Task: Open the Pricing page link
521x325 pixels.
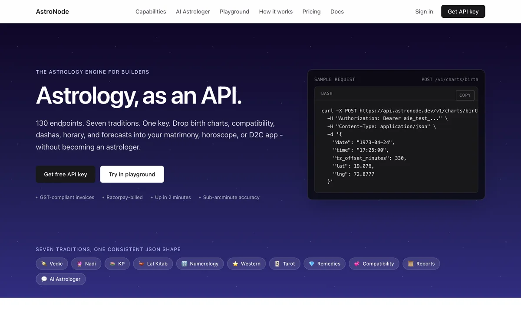Action: [311, 12]
